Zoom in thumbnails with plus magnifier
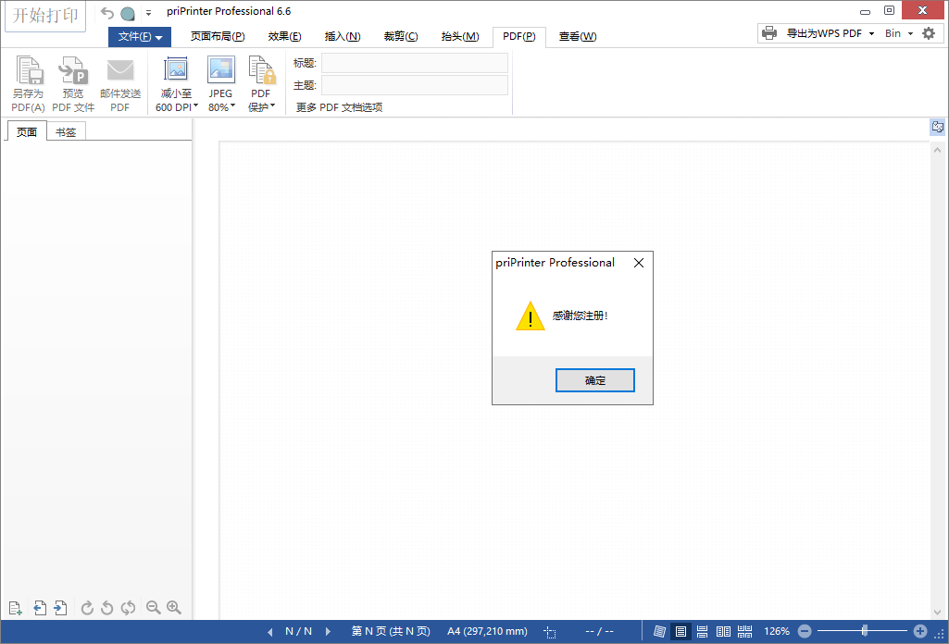 [x=174, y=608]
